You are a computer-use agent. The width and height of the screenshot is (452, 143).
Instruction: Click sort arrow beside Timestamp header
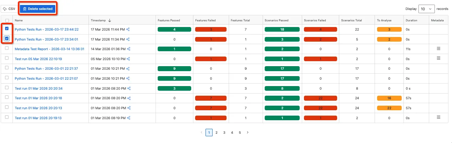click(110, 20)
